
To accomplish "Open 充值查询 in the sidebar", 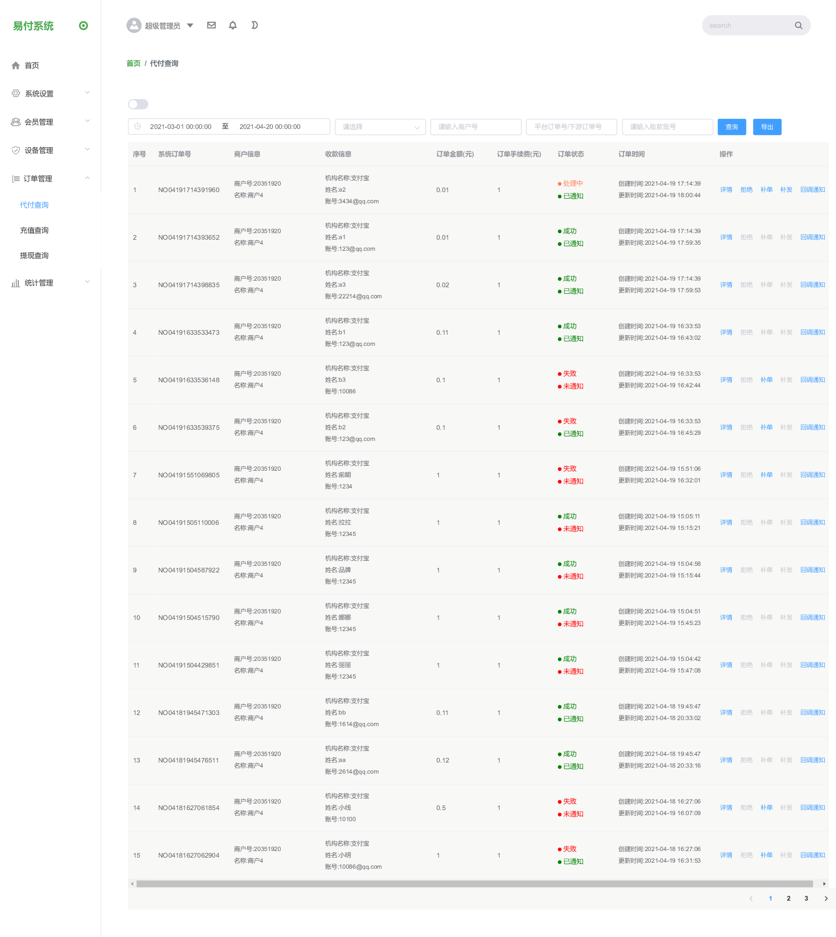I will (34, 230).
